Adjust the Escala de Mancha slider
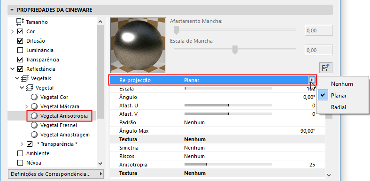Screen dimensions: 370x181 tap(235, 50)
